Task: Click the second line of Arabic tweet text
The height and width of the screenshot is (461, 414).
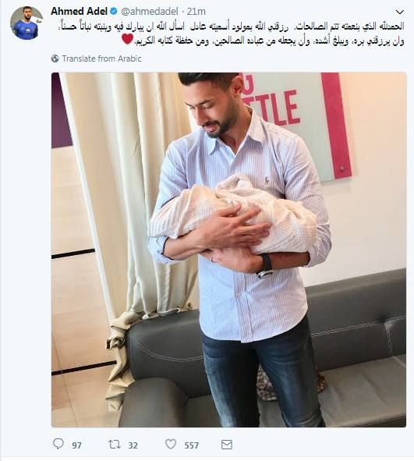Action: click(269, 41)
